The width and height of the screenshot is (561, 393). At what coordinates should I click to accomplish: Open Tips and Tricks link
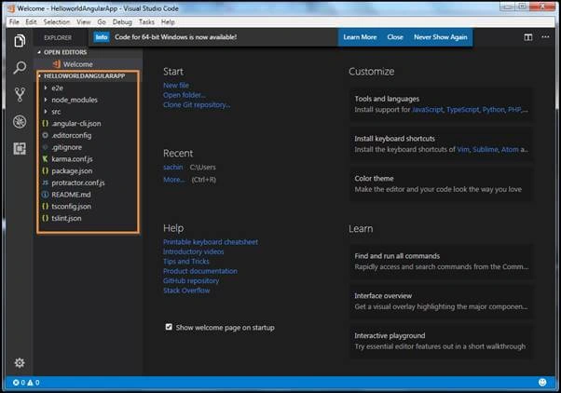pyautogui.click(x=186, y=262)
